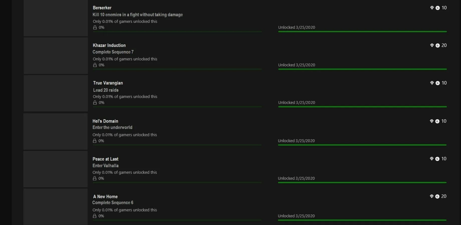Click the lock icon under Berserker
The width and height of the screenshot is (461, 225).
coord(95,27)
